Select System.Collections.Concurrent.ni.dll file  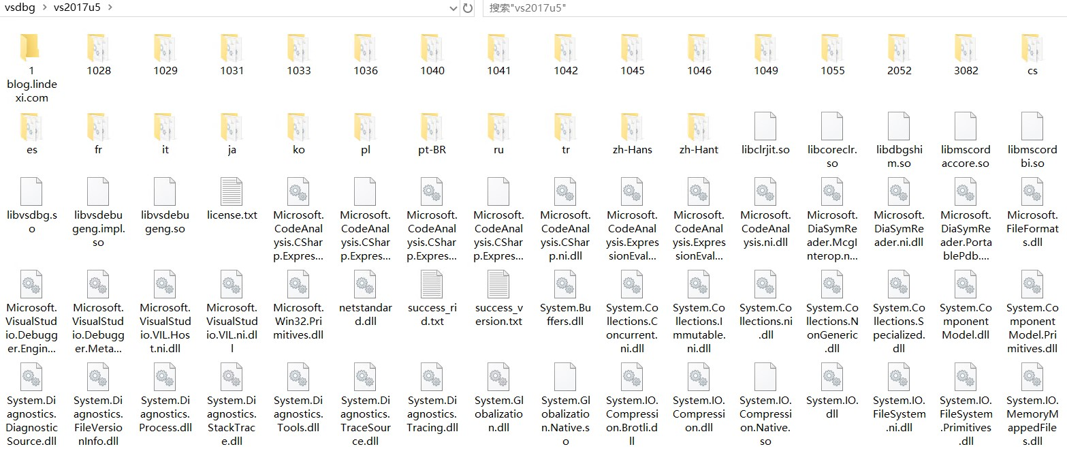633,312
